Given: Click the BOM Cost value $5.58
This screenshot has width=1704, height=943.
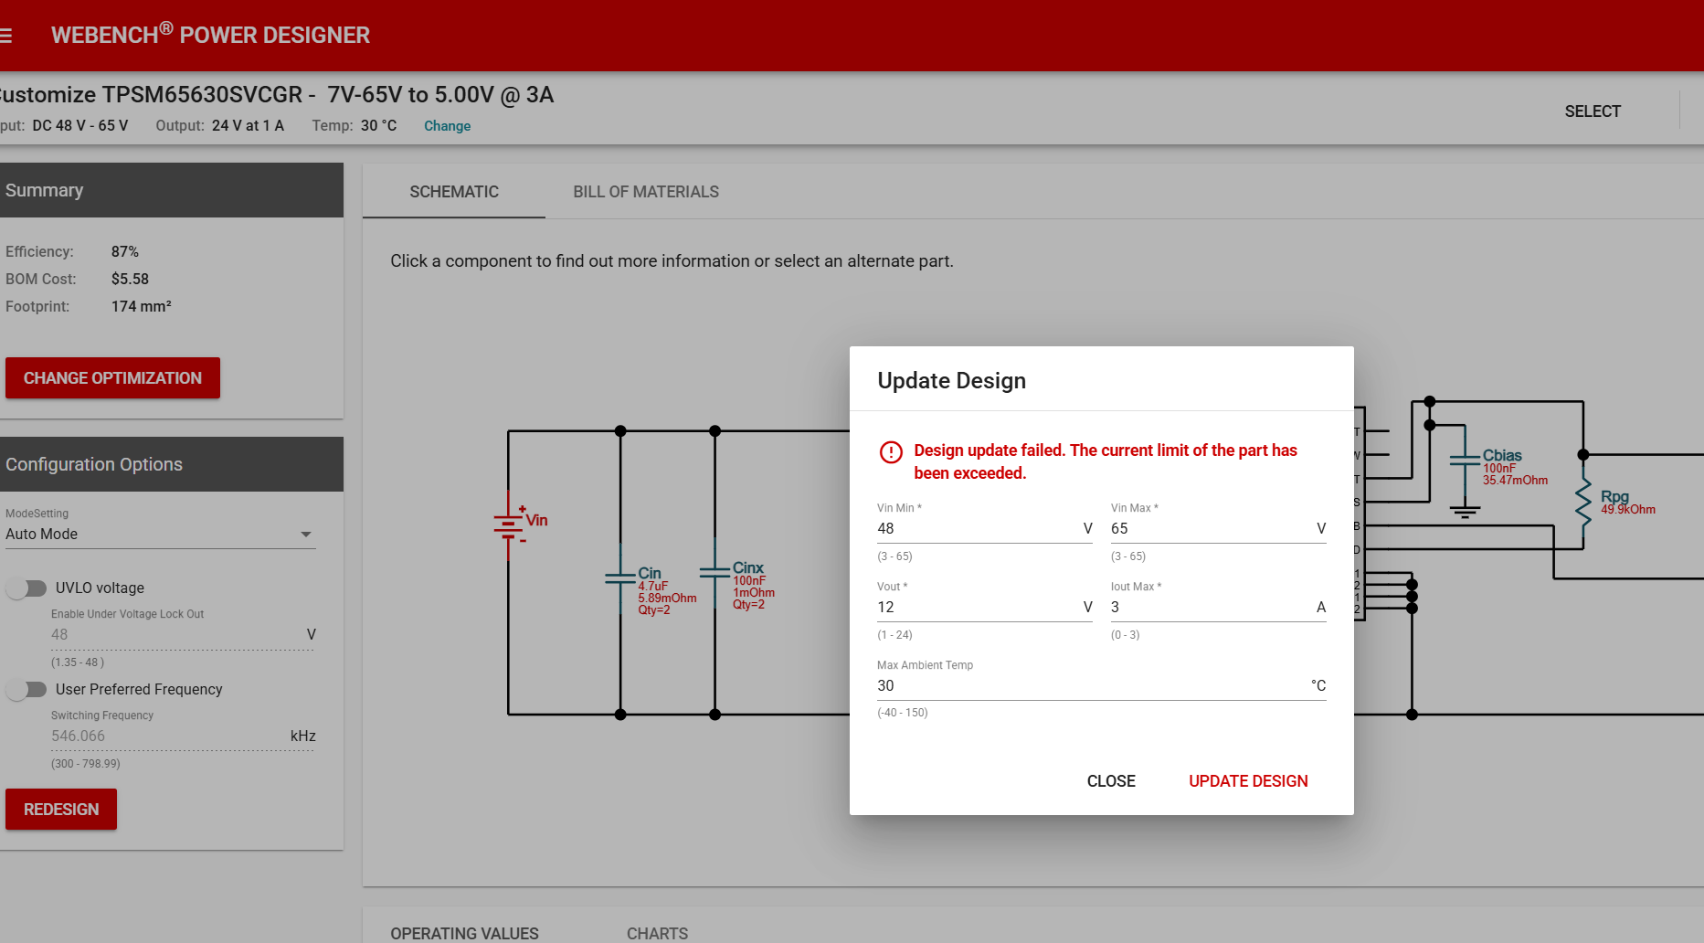Looking at the screenshot, I should pos(130,279).
